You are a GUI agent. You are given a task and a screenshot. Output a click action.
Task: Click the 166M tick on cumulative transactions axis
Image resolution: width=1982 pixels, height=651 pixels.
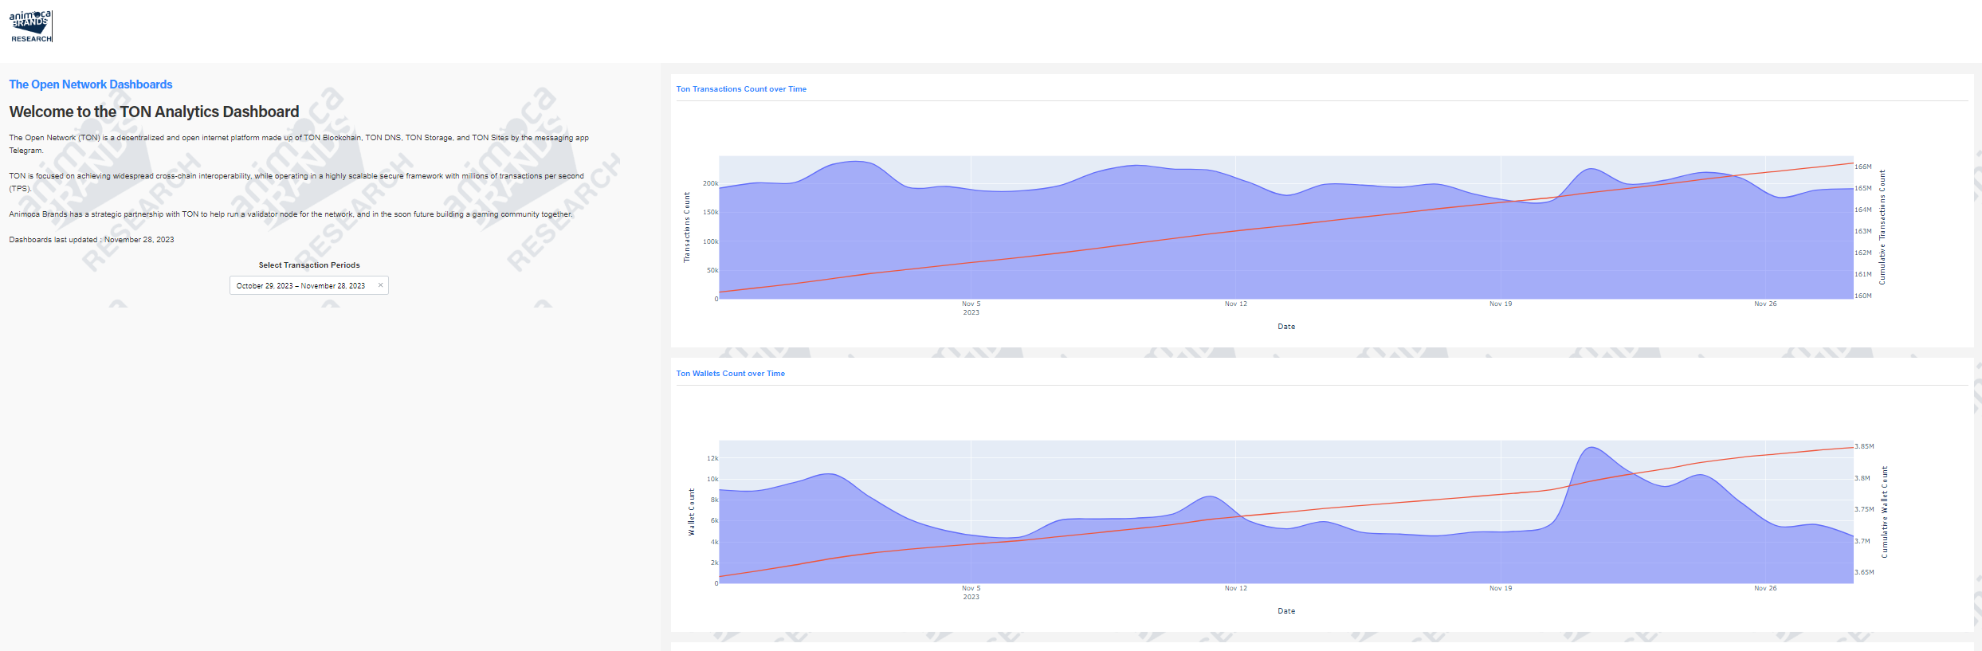[1863, 167]
